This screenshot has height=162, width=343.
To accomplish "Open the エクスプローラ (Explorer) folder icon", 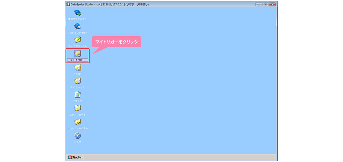I will pos(77,108).
